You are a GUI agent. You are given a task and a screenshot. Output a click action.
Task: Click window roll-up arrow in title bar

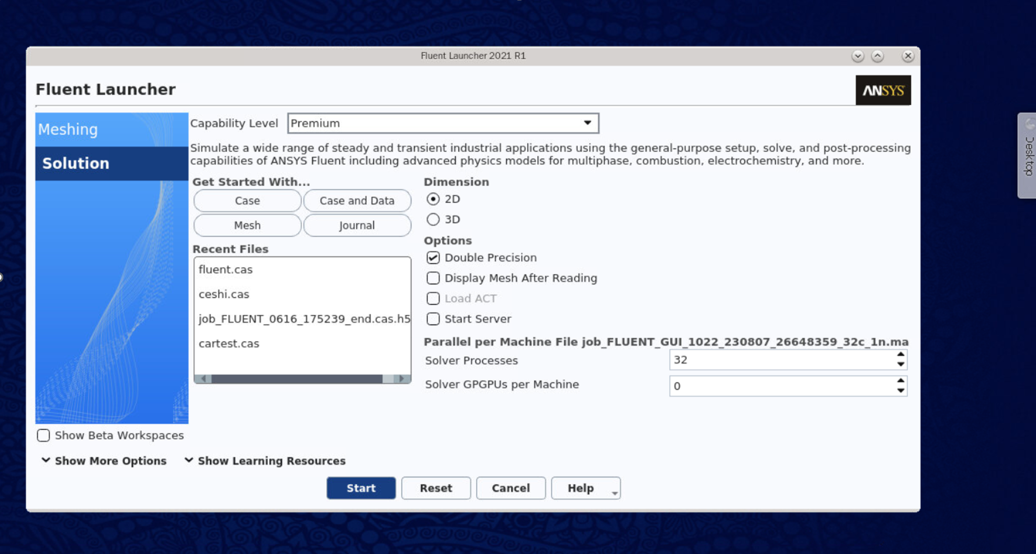[877, 56]
